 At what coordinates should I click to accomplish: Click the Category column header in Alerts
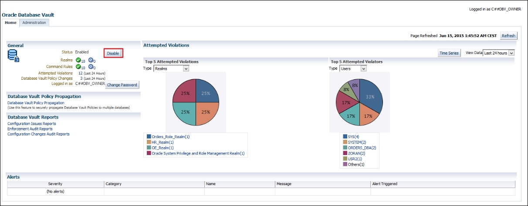coord(154,184)
